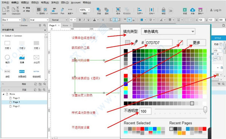Click the hex color code field
The image size is (226, 139).
pos(159,43)
